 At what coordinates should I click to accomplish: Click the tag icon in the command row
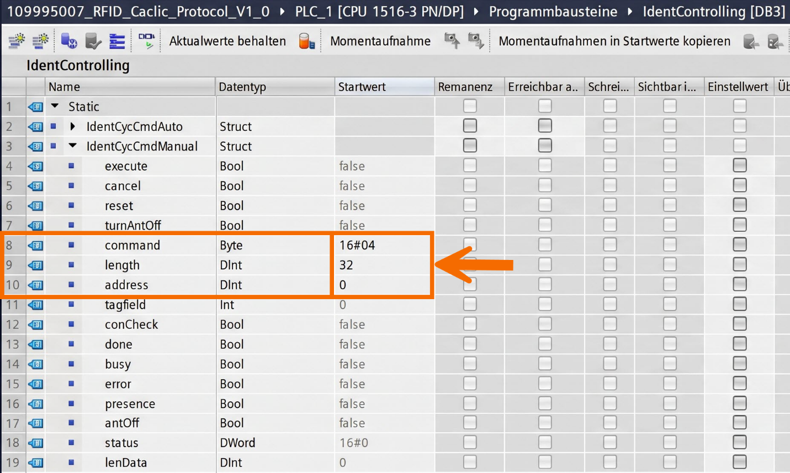pos(36,245)
